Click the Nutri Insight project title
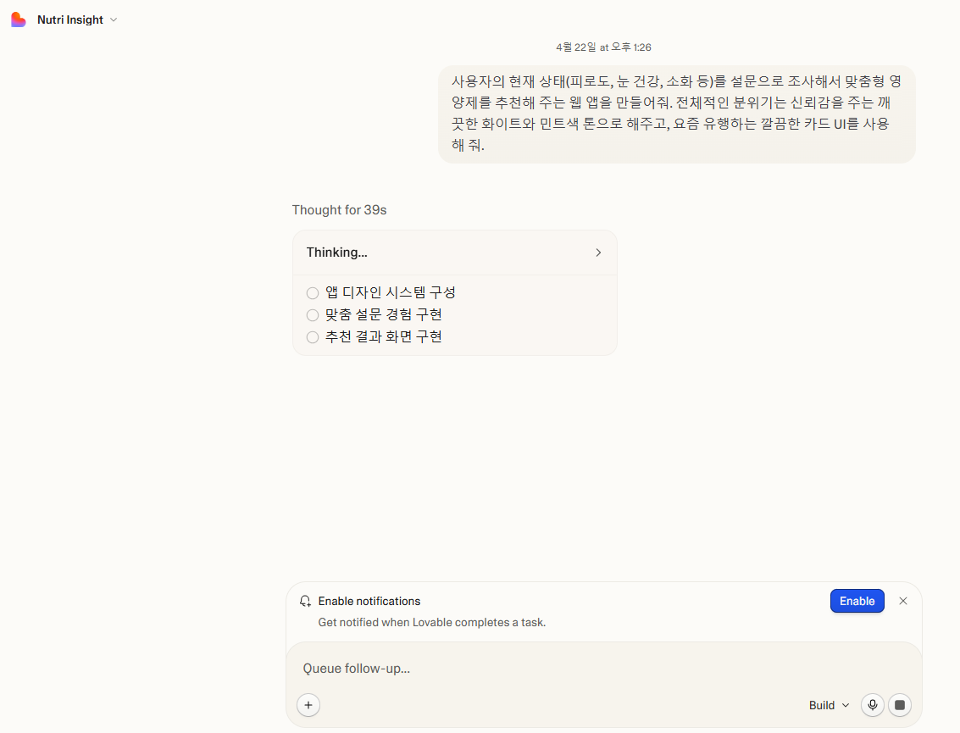The image size is (960, 733). coord(71,19)
